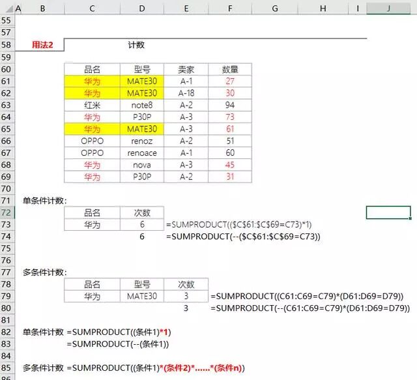
Task: Click MATE30 cell in row 79
Action: [x=142, y=296]
